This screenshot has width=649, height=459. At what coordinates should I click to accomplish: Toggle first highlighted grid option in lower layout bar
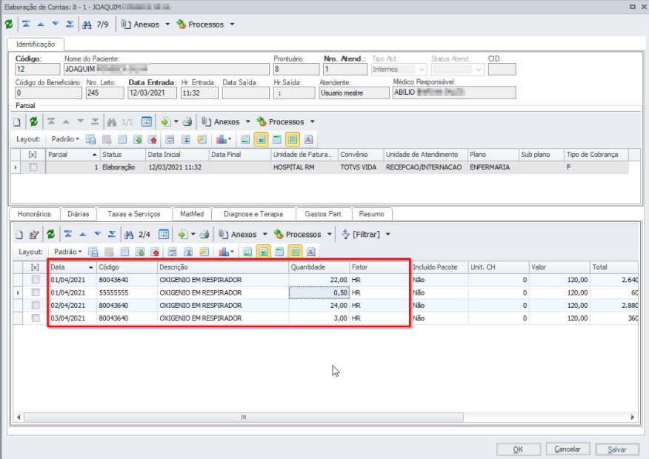click(264, 252)
